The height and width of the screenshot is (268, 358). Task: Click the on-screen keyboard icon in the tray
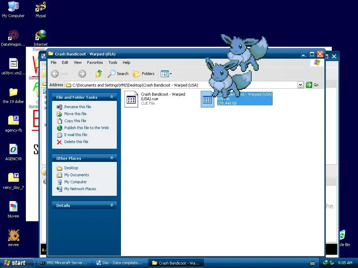(x=313, y=263)
